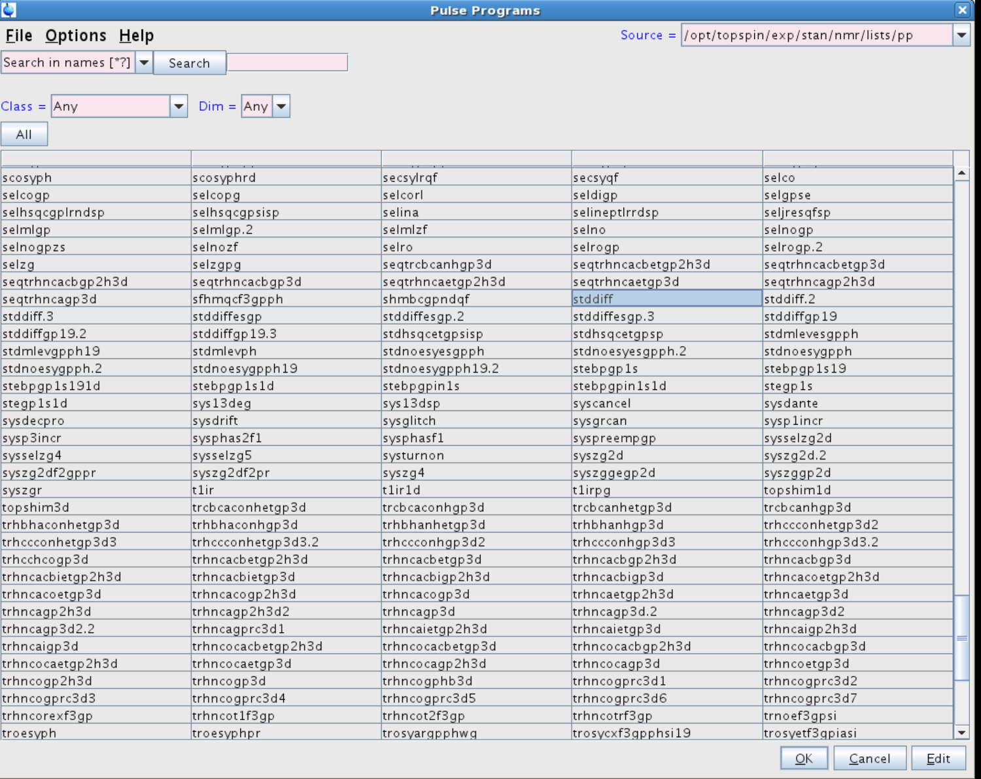Cancel the Pulse Programs dialog
Viewport: 981px width, 779px height.
click(x=869, y=758)
